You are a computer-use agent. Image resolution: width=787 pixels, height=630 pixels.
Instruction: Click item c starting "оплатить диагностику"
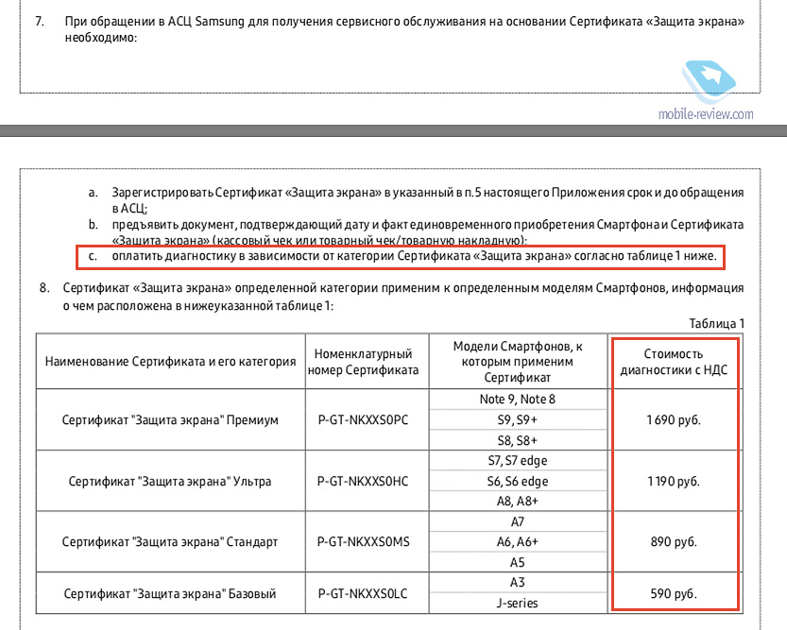[x=414, y=256]
